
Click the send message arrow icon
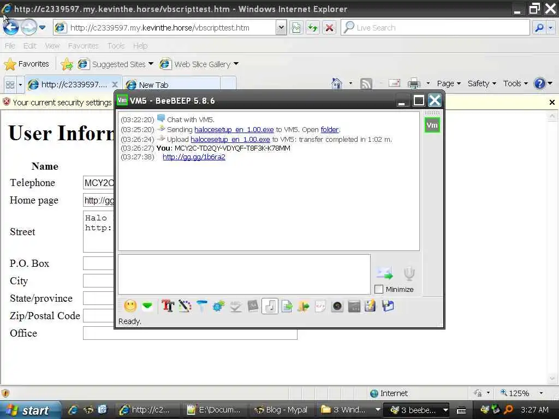384,273
